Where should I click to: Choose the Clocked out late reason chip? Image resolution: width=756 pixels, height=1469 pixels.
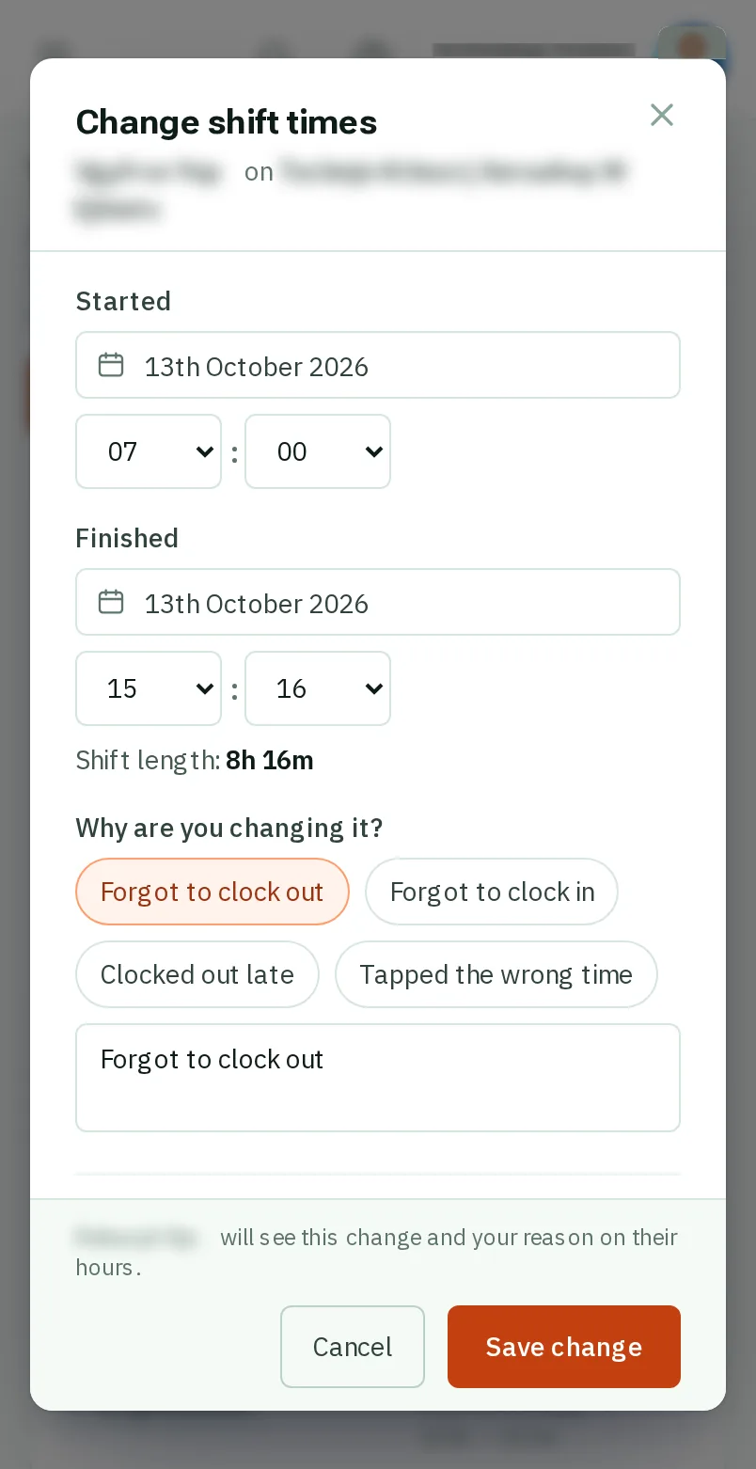tap(197, 974)
